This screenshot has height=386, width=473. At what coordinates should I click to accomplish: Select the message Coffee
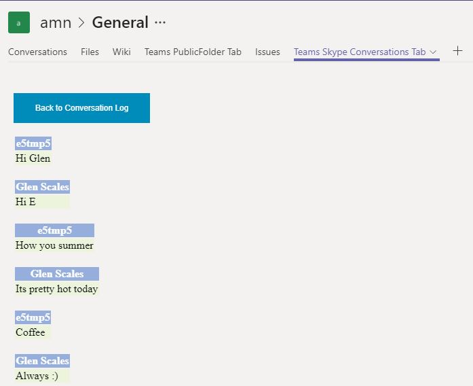(30, 332)
